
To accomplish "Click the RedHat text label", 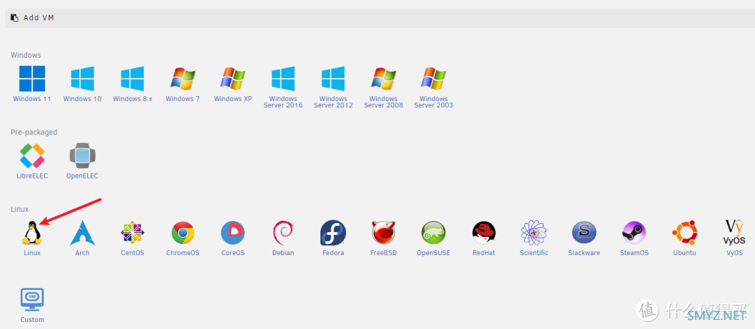I will pyautogui.click(x=484, y=252).
